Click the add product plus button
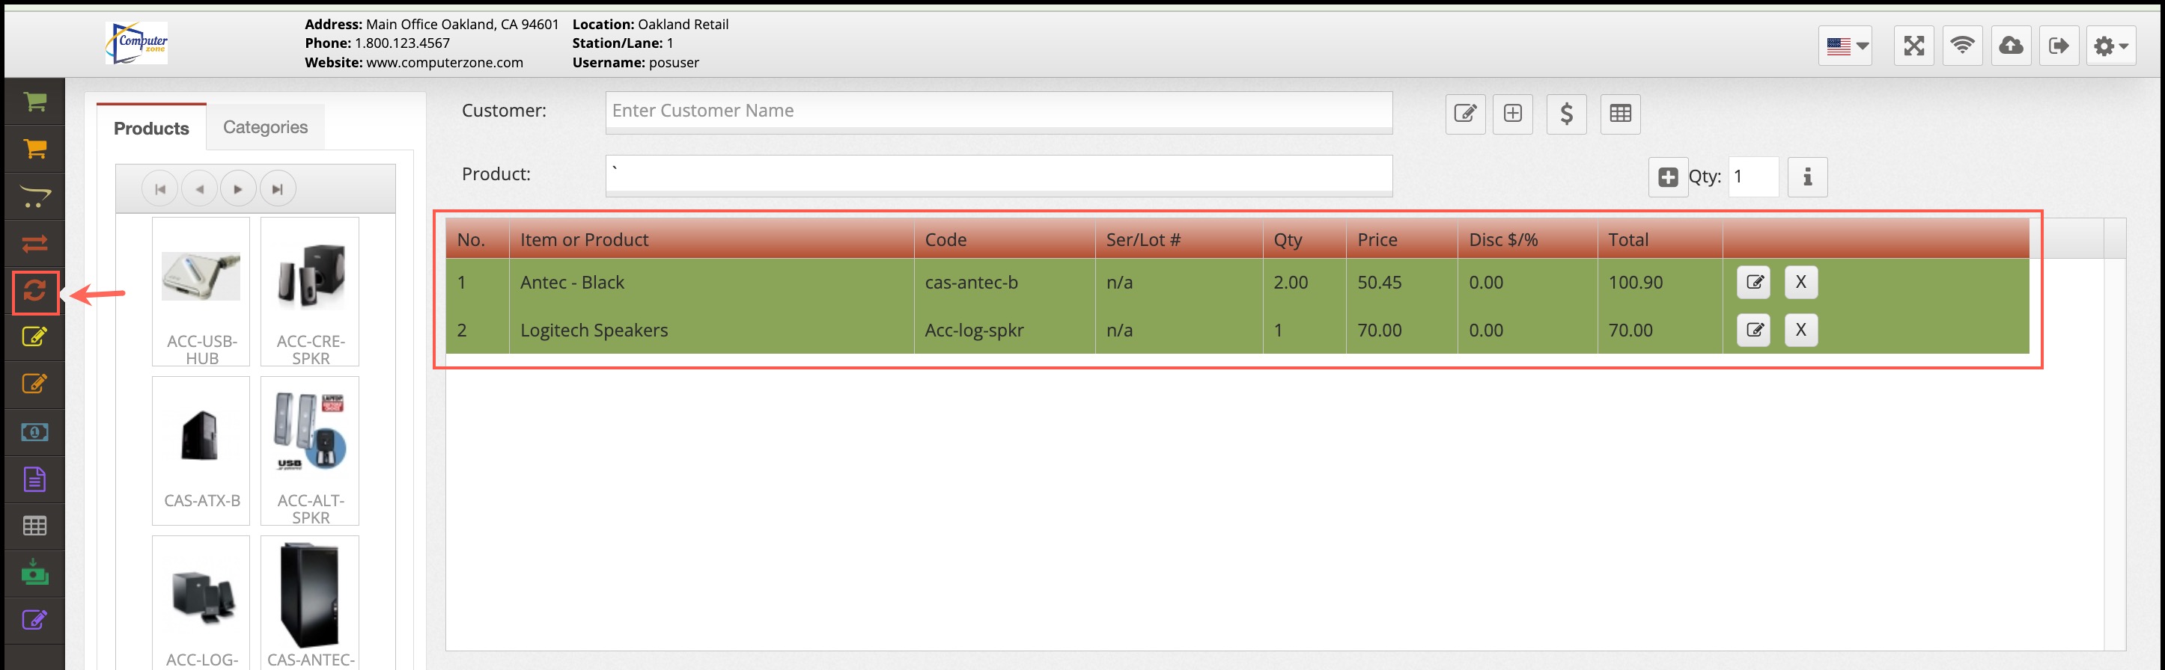Viewport: 2165px width, 670px height. (1669, 177)
